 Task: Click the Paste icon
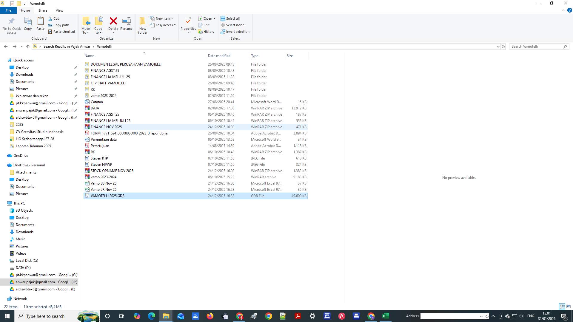(40, 24)
